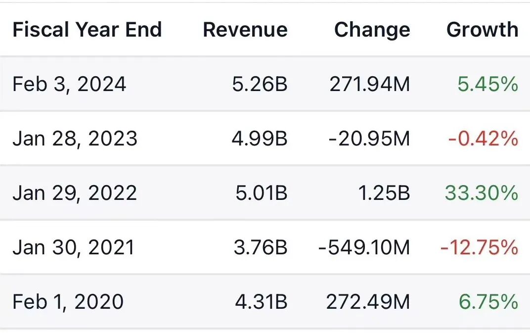The image size is (530, 334).
Task: Click the -549.10M change value
Action: tap(364, 247)
